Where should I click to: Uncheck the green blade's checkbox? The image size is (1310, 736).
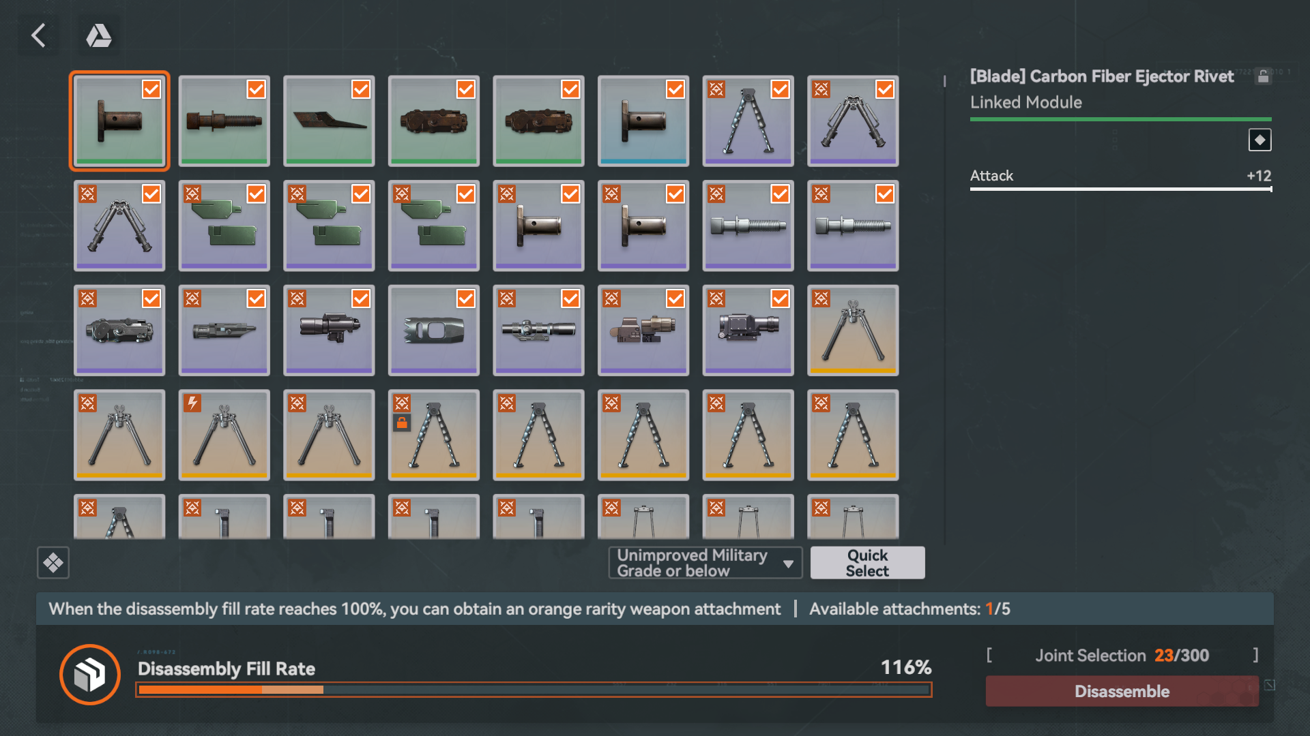[361, 89]
